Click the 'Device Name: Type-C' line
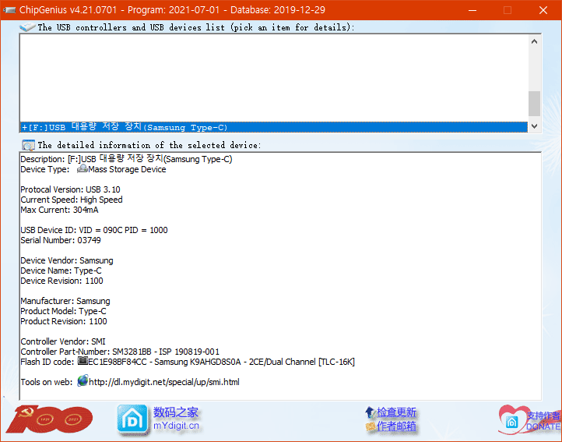 61,271
